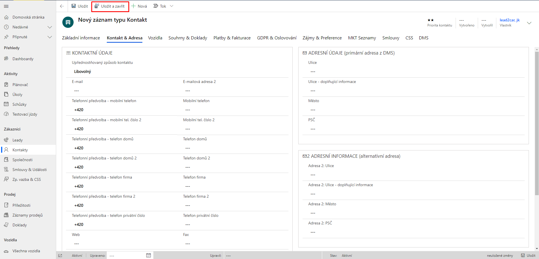Expand the Nedávné section
The image size is (539, 259).
50,27
